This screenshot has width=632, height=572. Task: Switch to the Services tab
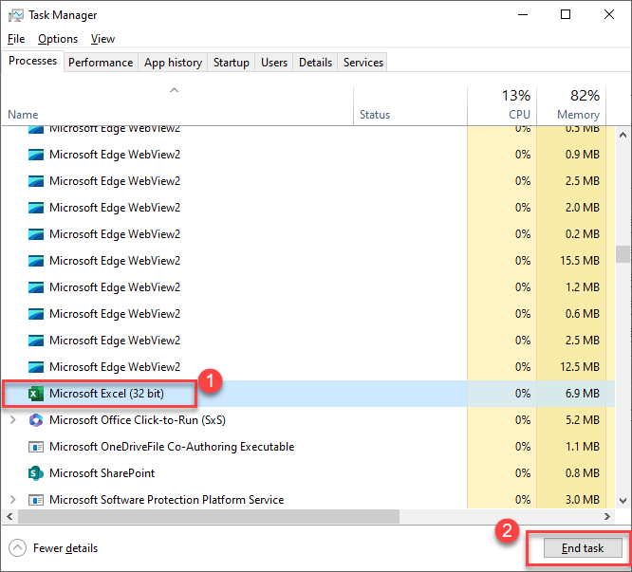pyautogui.click(x=363, y=63)
